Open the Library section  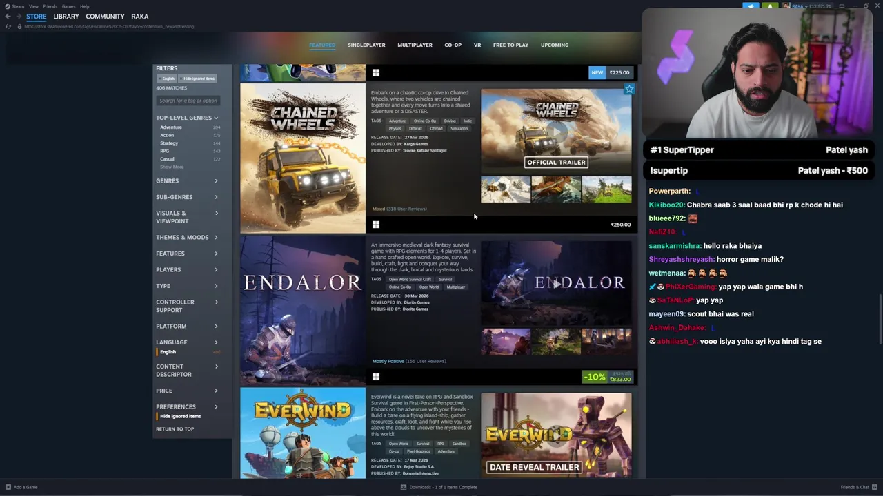click(66, 16)
